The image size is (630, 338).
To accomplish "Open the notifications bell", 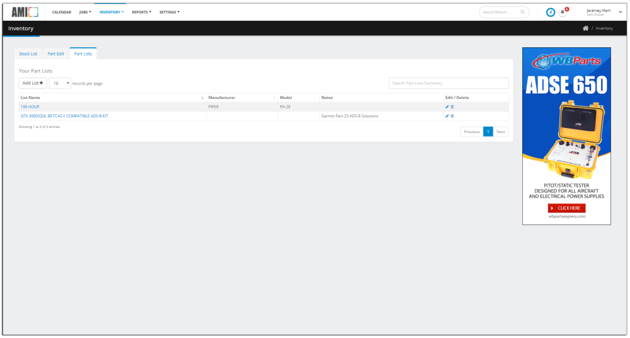I will tap(563, 13).
